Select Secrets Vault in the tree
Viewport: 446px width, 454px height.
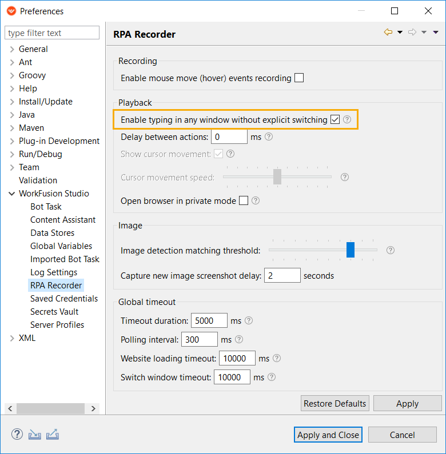(54, 312)
